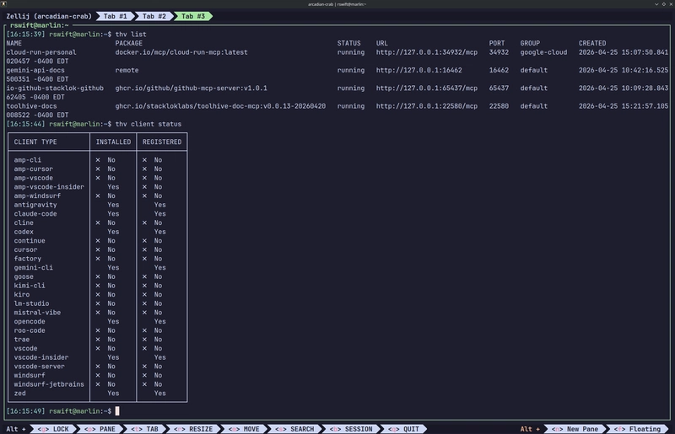
Task: Click the X icon in amp-cli installed column
Action: tap(98, 160)
